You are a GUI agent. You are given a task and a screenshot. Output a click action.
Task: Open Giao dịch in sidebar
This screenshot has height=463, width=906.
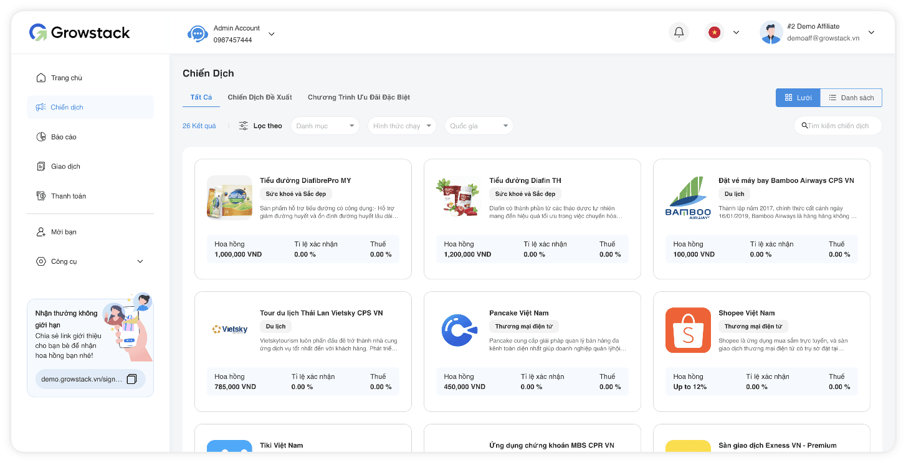(x=90, y=166)
